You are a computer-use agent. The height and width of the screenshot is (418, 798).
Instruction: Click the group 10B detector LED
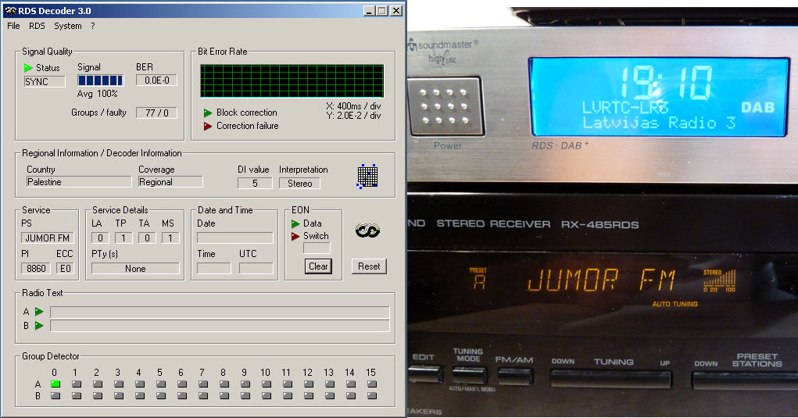pyautogui.click(x=267, y=395)
